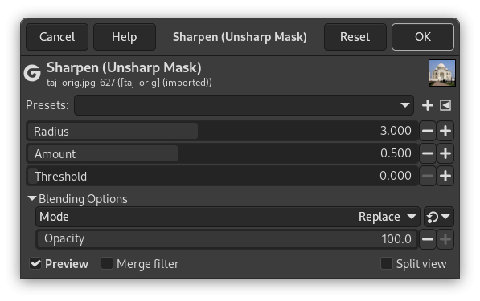
Task: Increase the Amount value with plus button
Action: (x=445, y=153)
